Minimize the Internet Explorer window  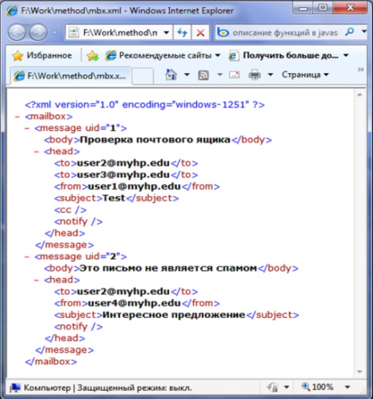tap(304, 8)
